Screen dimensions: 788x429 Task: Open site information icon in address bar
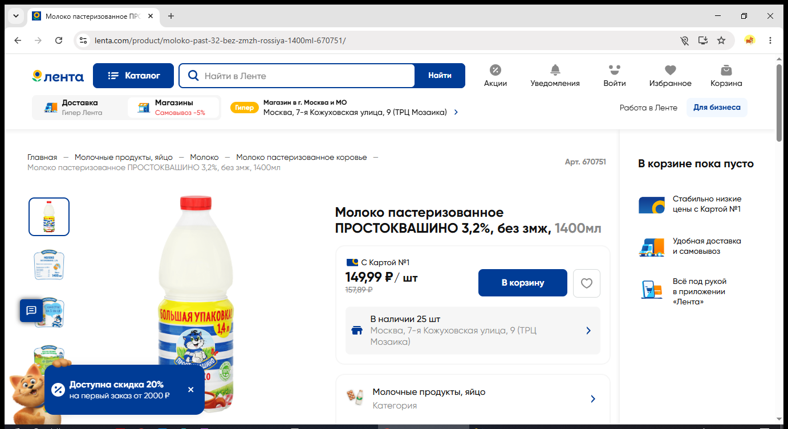click(x=83, y=40)
